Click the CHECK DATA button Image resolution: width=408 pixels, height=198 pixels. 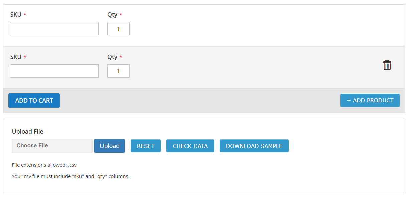coord(190,146)
